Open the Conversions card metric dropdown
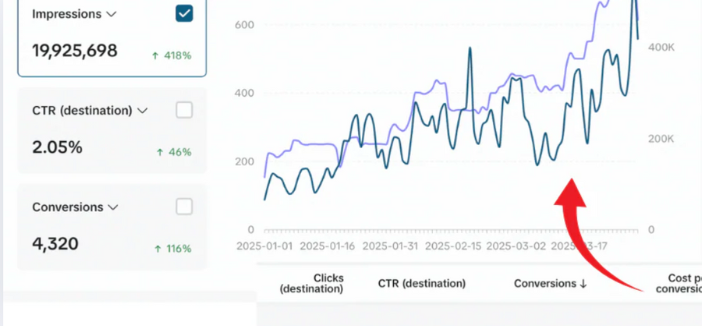The height and width of the screenshot is (326, 702). 113,207
